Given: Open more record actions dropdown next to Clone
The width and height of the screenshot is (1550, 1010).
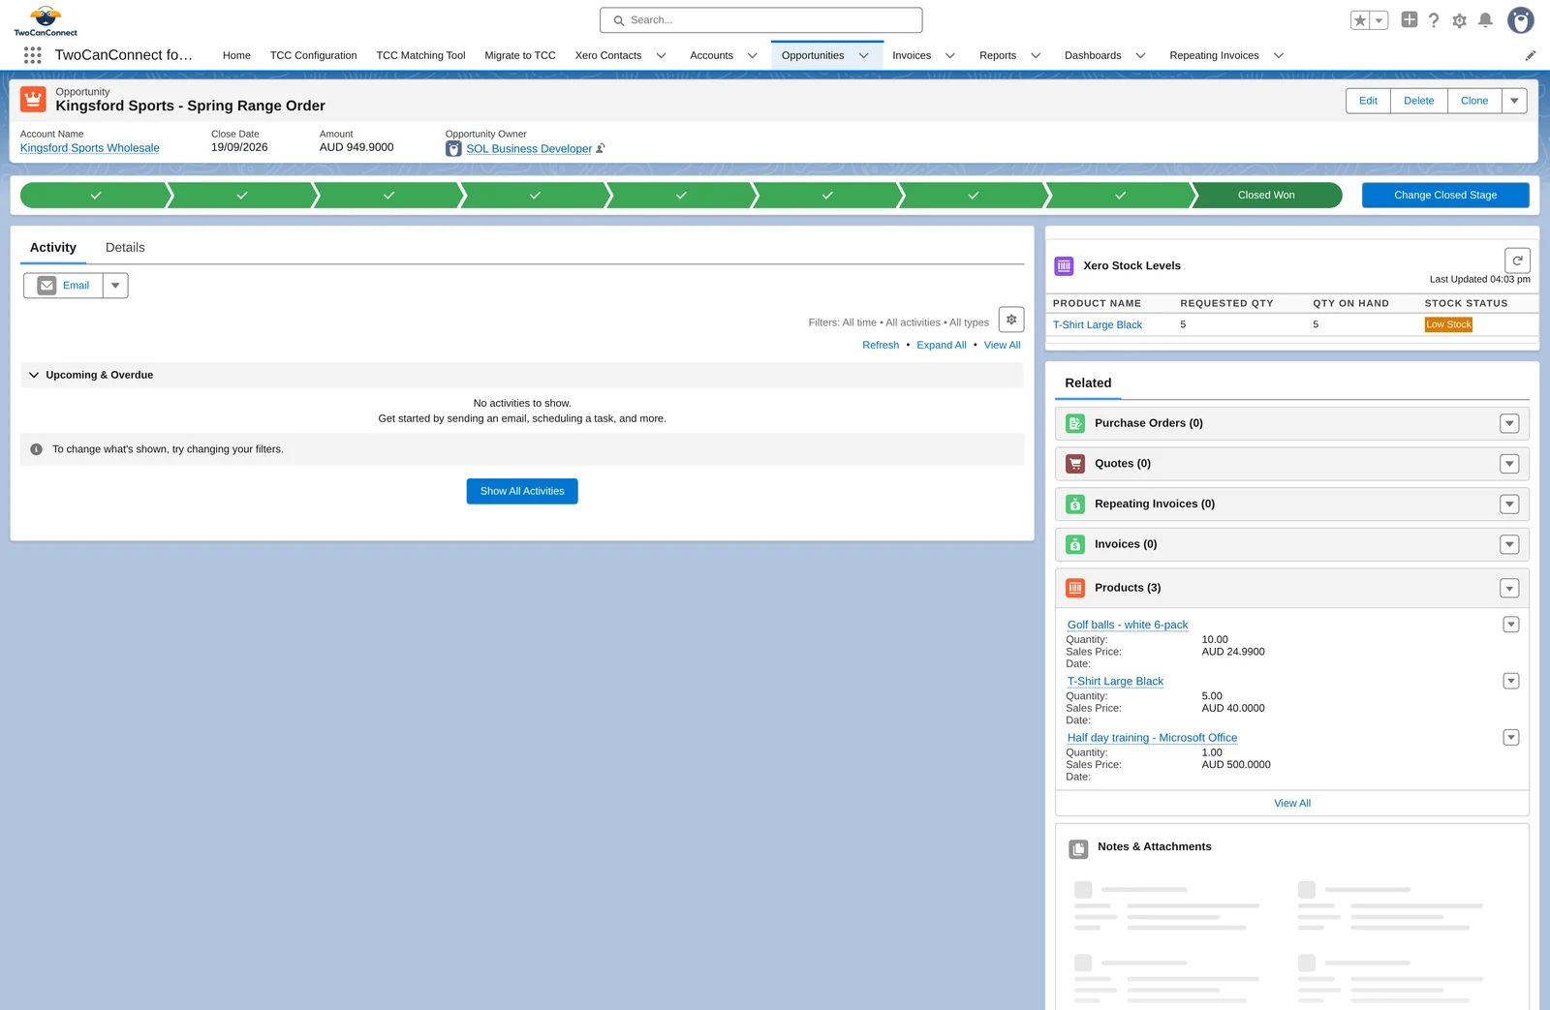Looking at the screenshot, I should click(x=1514, y=101).
